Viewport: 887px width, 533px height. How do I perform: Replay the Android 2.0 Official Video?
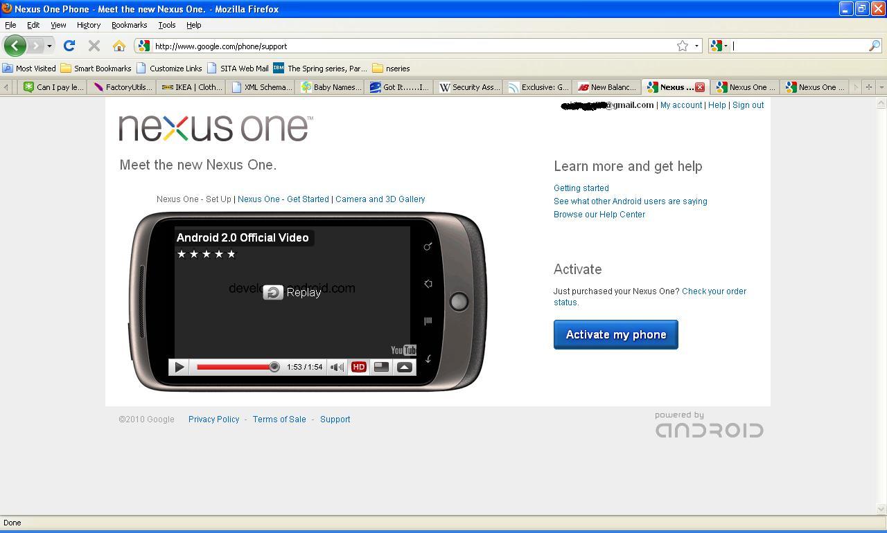[x=293, y=292]
